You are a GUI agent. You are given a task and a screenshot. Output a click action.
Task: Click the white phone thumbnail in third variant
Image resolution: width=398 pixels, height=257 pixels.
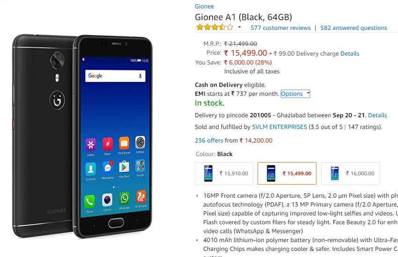click(x=335, y=173)
